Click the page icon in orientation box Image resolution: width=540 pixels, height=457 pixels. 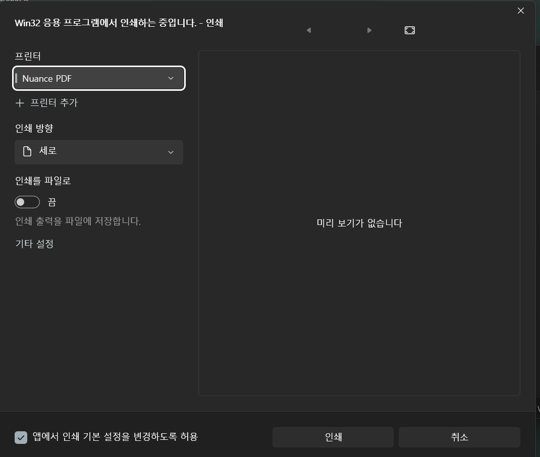tap(27, 151)
